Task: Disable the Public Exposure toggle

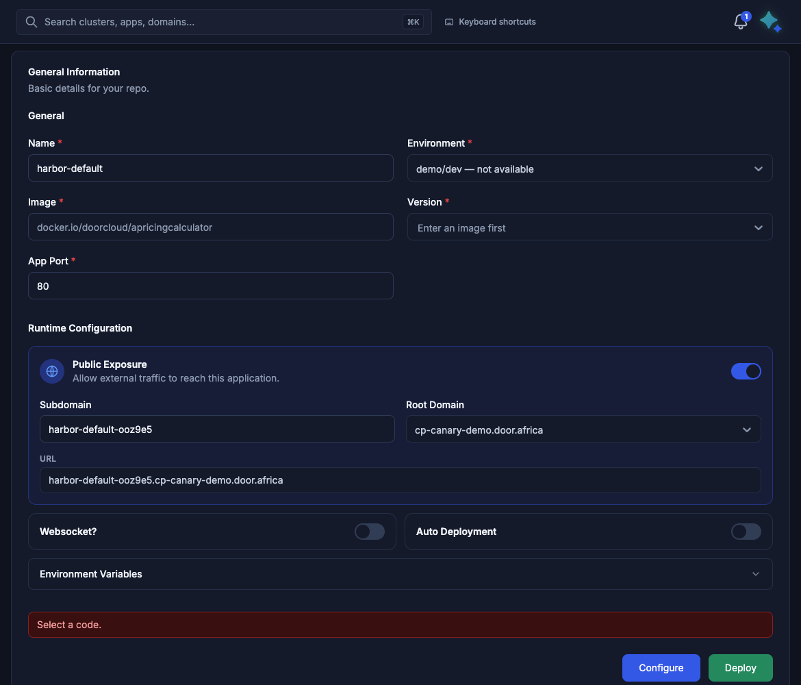Action: [746, 371]
